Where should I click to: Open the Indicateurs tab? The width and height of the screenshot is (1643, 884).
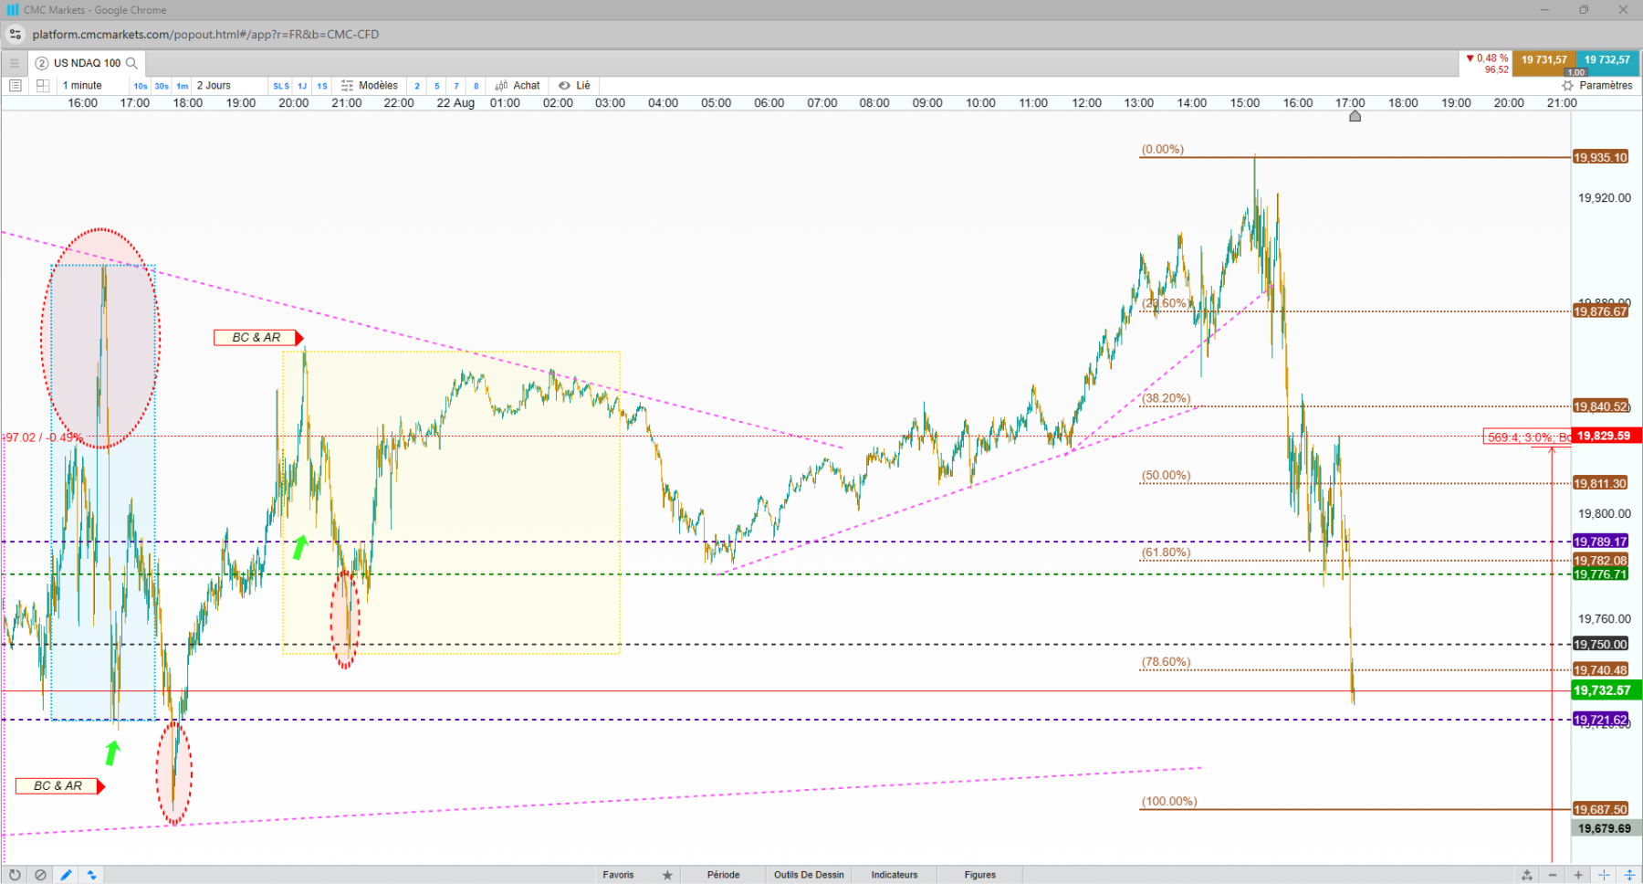(895, 875)
